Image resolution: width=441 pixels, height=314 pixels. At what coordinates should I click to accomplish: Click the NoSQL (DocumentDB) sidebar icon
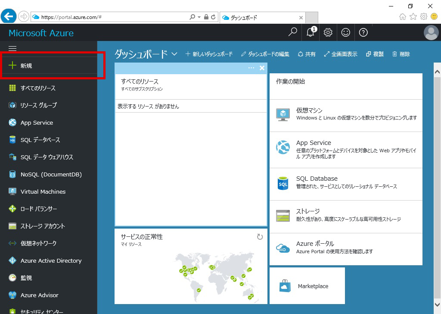12,174
